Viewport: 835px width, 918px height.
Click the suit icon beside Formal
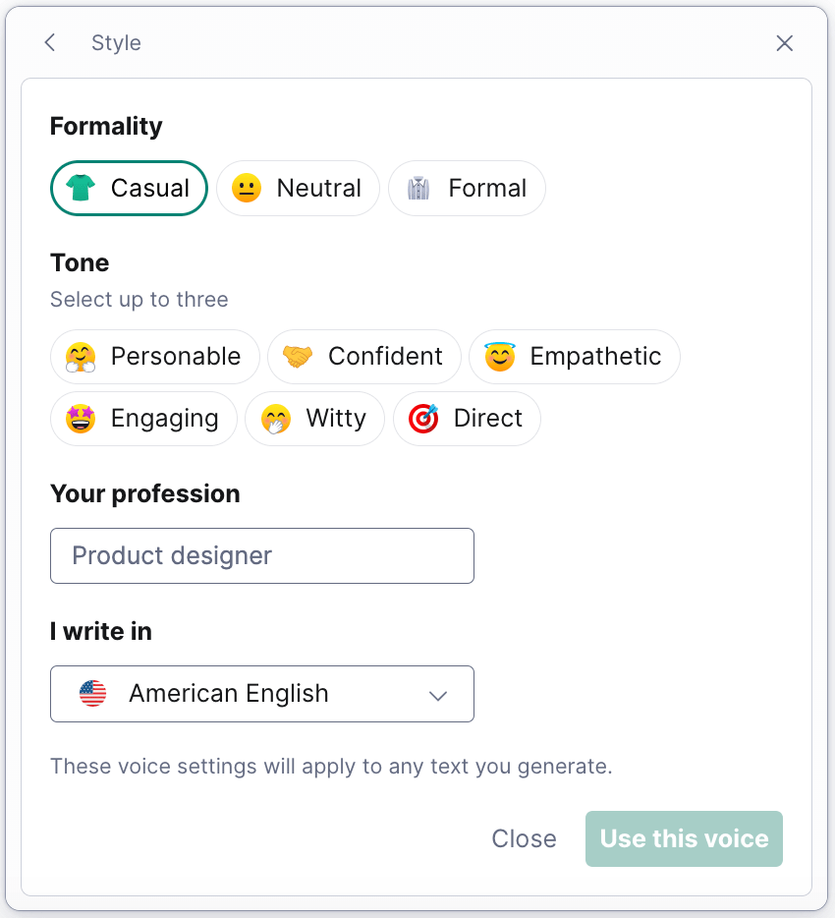point(419,188)
